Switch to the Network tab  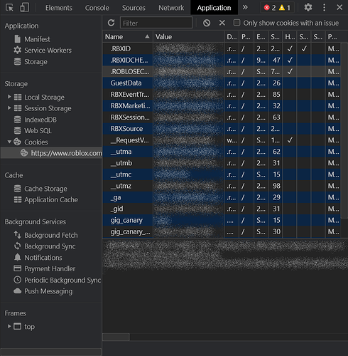171,8
